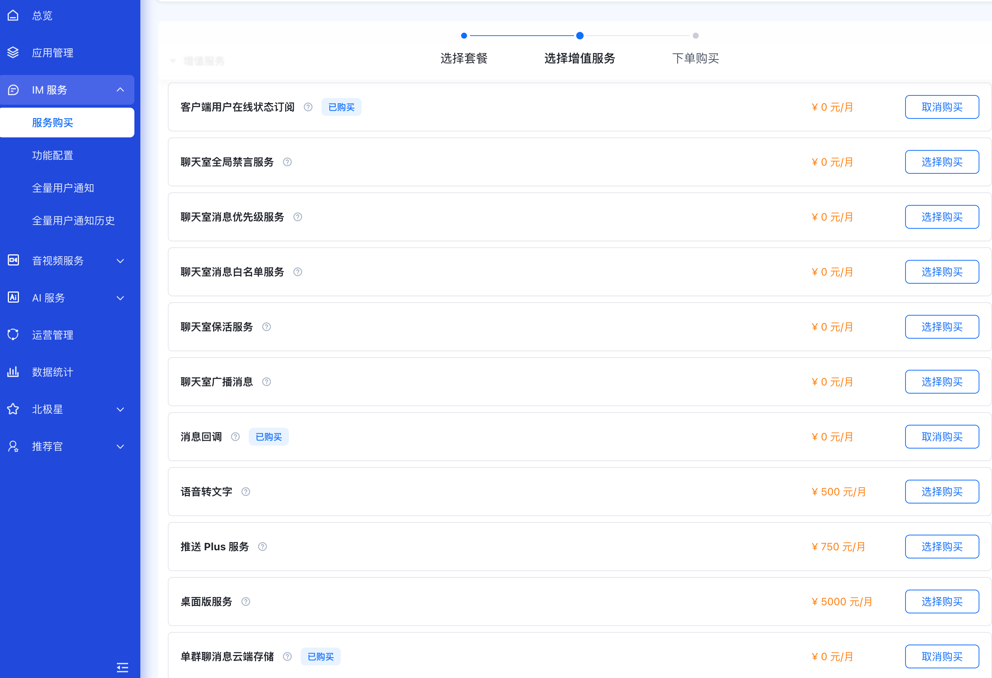Click help icon next to 桌面版服务
Viewport: 992px width, 678px height.
pos(245,601)
